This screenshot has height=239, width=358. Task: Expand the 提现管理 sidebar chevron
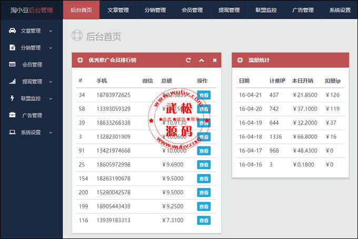(51, 82)
